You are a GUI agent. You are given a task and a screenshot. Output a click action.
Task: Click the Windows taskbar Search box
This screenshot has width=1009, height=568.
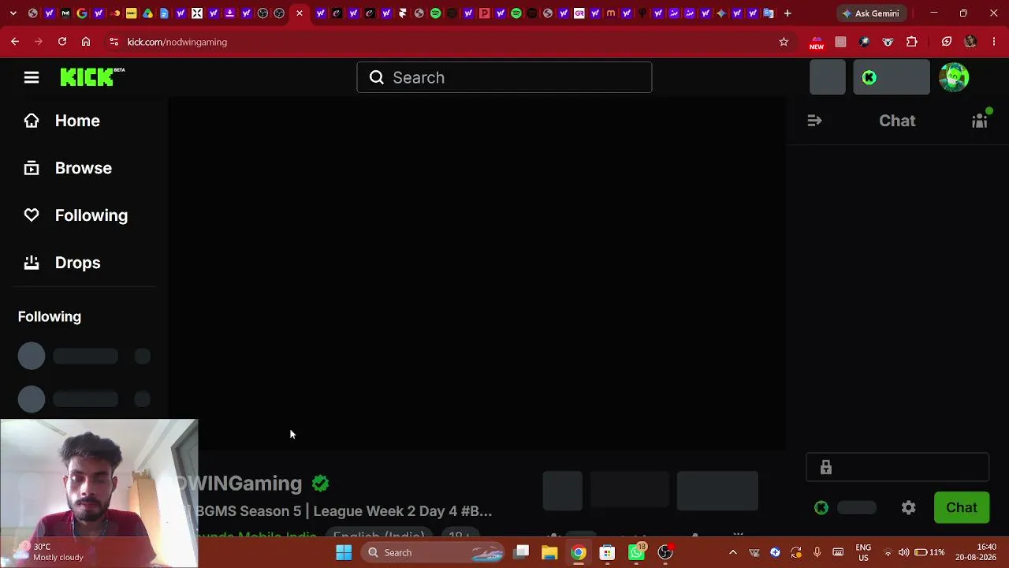(434, 552)
